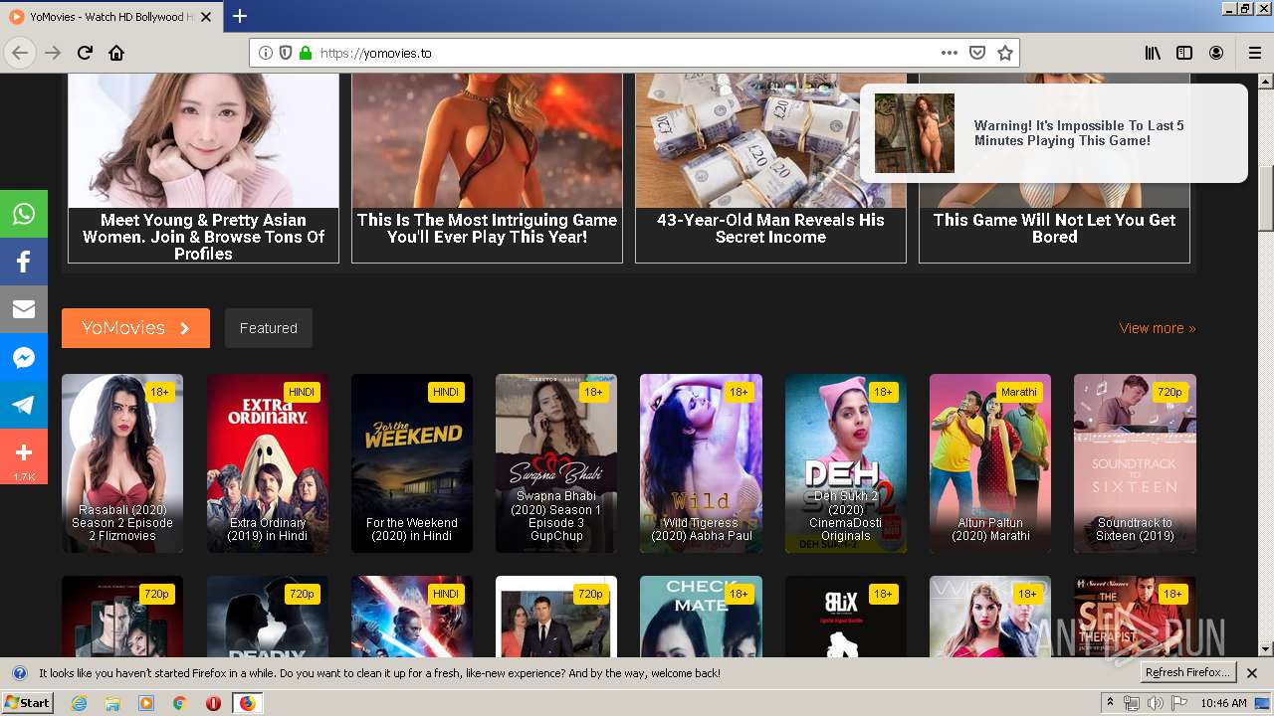Toggle the sidebar view icon
The image size is (1274, 716).
[x=1184, y=53]
